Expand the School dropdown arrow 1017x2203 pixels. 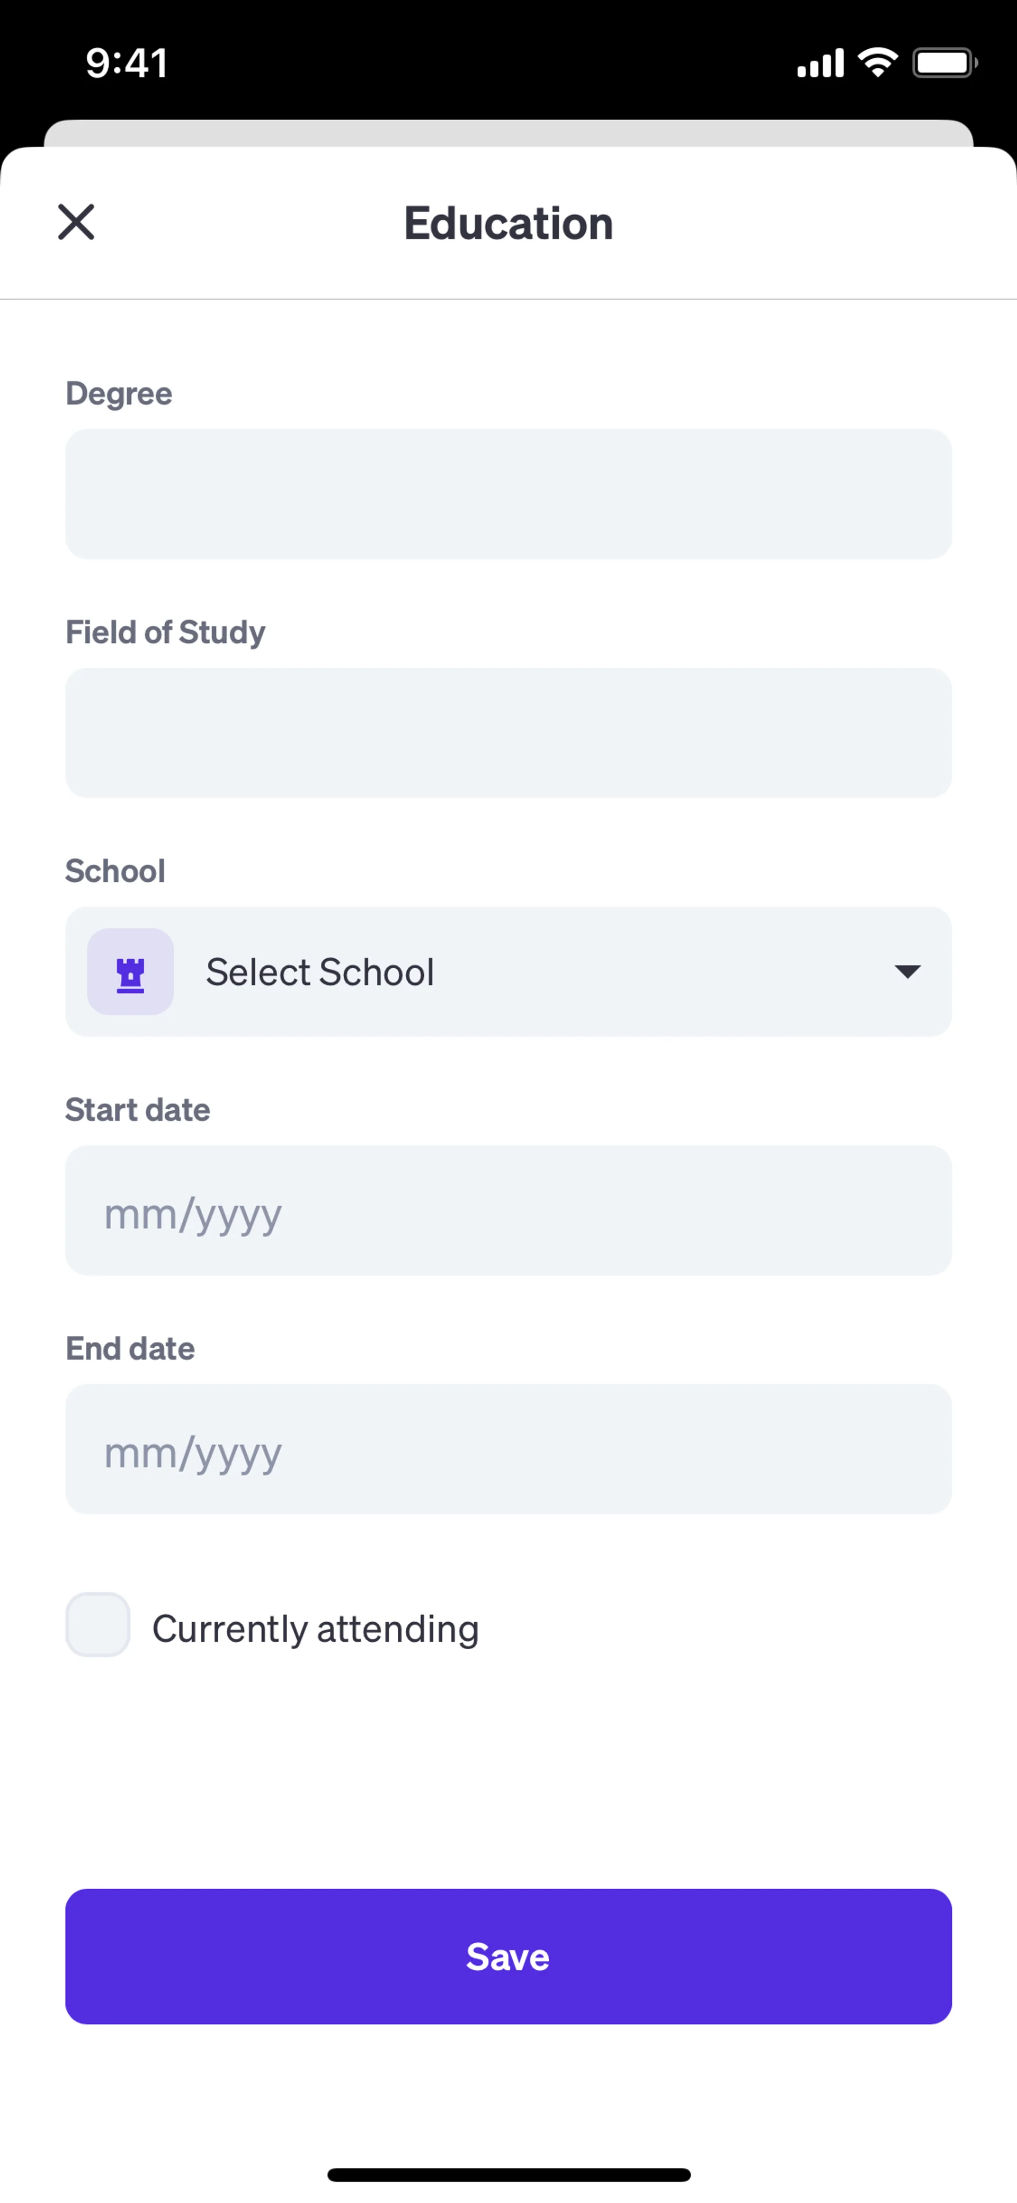point(907,971)
